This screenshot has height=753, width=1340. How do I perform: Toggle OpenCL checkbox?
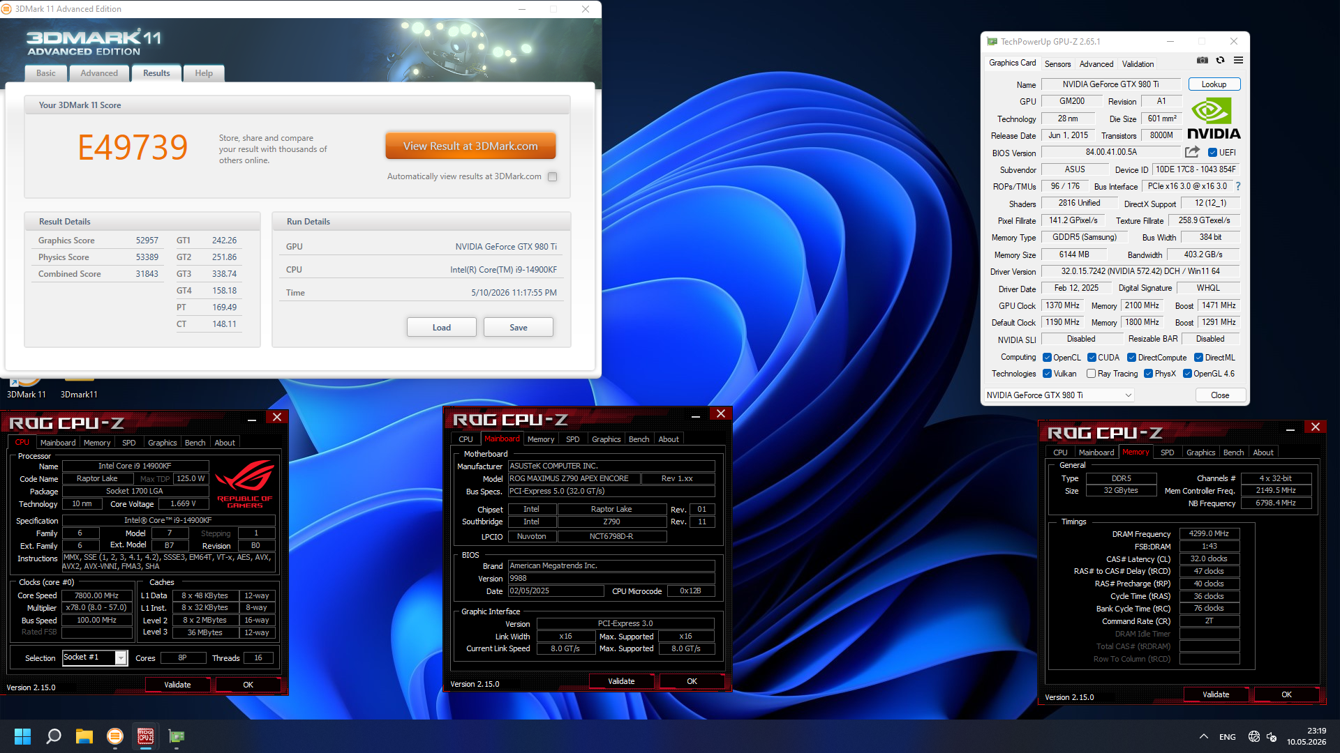pyautogui.click(x=1048, y=358)
